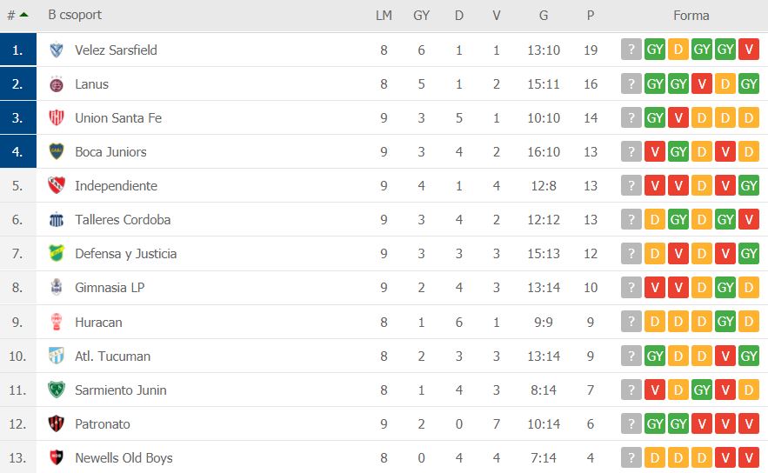Click the Boca Juniors club crest icon
This screenshot has width=768, height=473.
(57, 152)
